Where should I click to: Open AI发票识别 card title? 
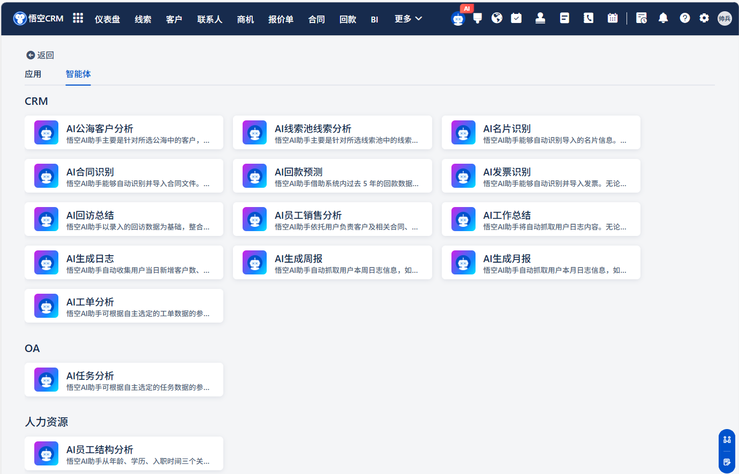click(x=507, y=172)
